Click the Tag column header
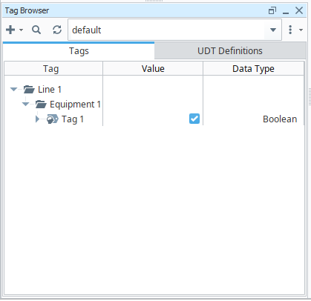 pos(50,68)
